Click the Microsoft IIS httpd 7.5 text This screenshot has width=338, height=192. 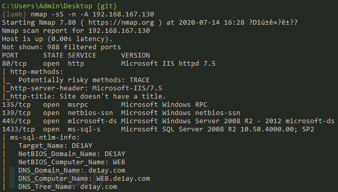click(168, 64)
